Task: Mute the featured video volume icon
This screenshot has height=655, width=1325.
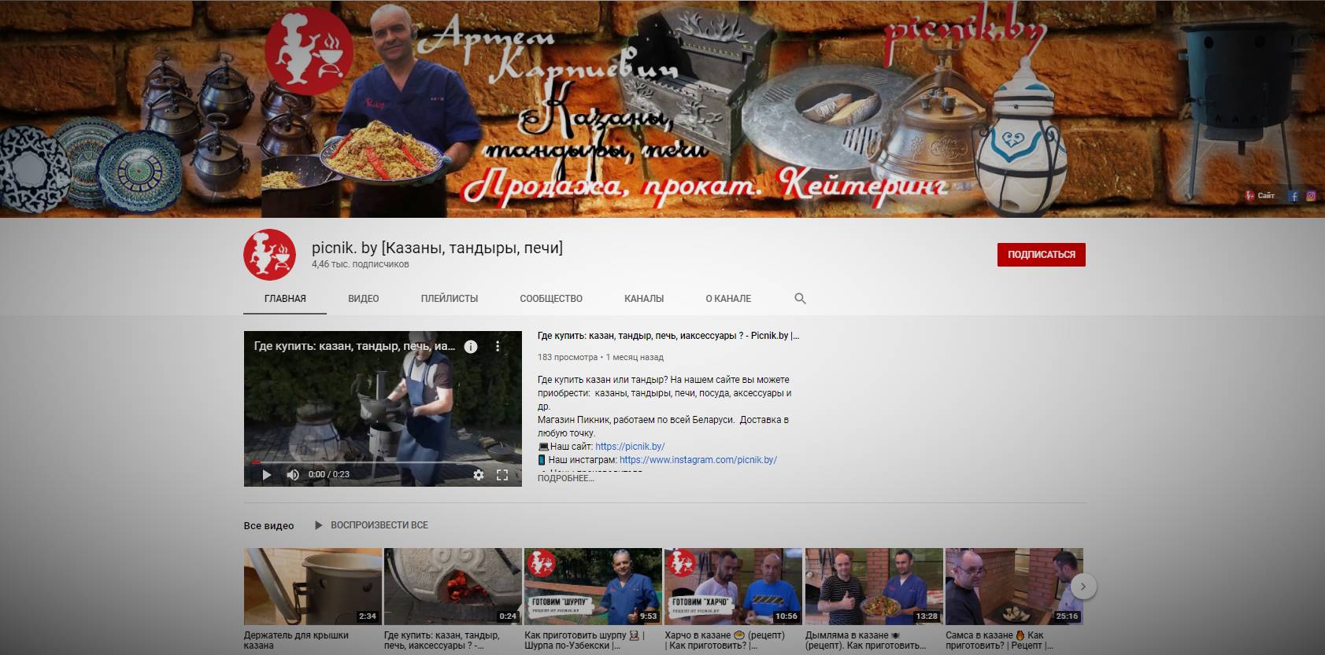Action: point(293,474)
